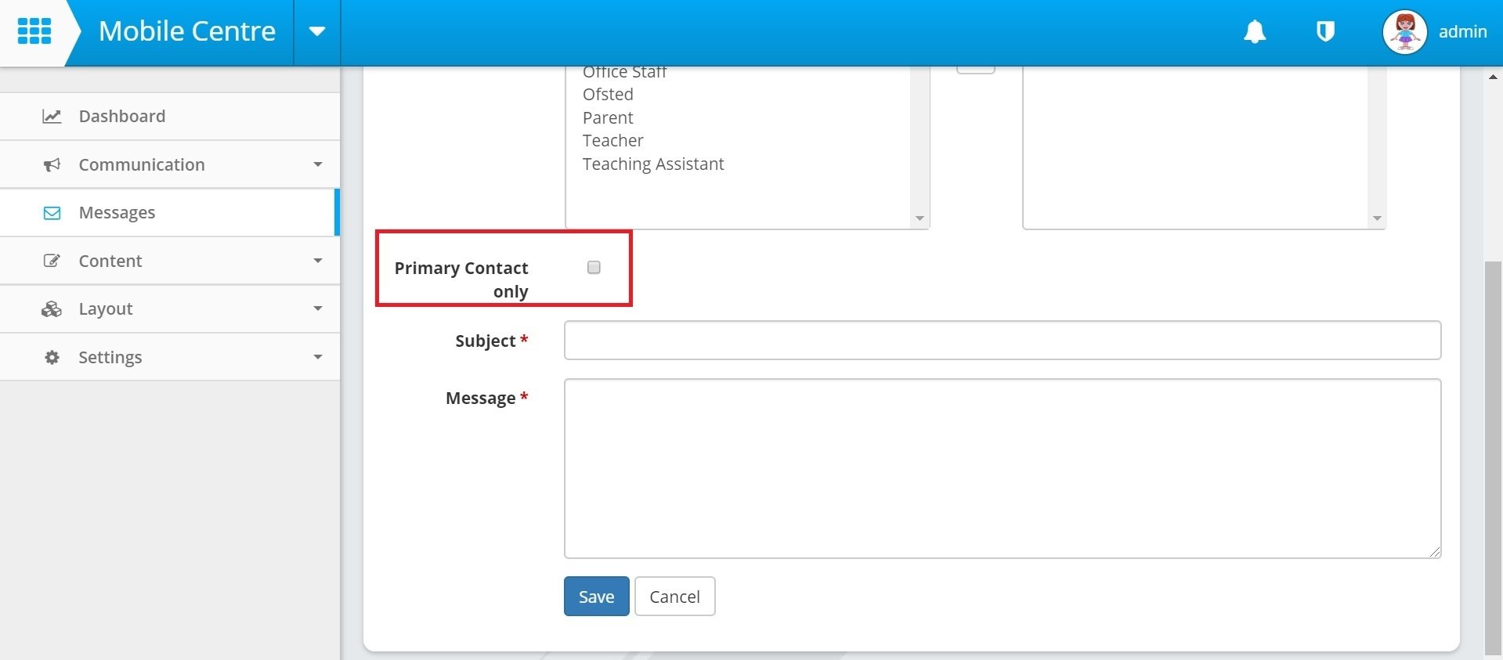Open the Layout menu item
The height and width of the screenshot is (660, 1503).
(x=170, y=309)
